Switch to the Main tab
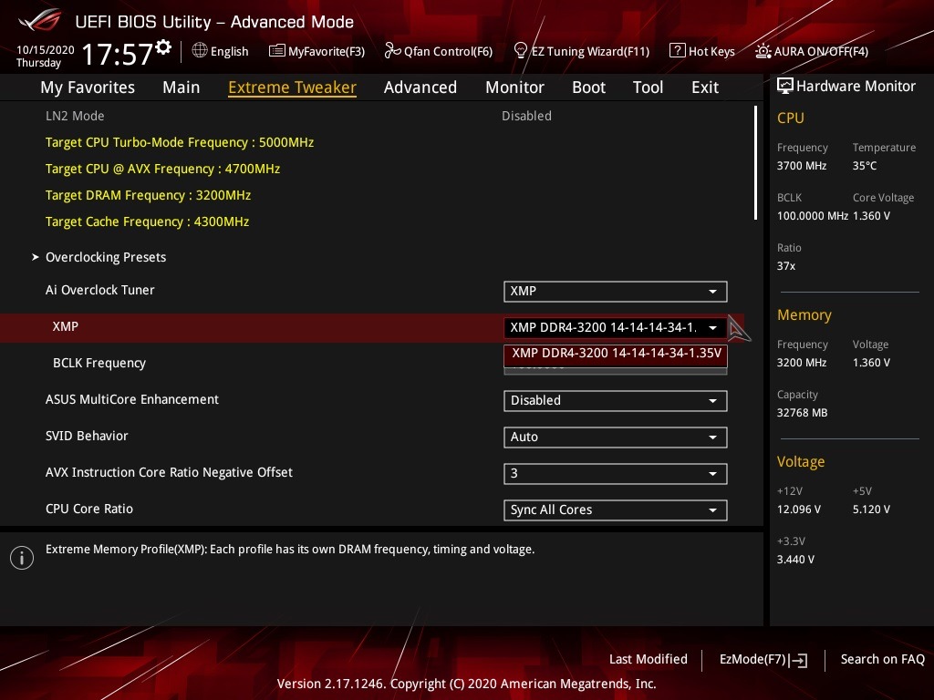This screenshot has width=934, height=700. point(182,87)
